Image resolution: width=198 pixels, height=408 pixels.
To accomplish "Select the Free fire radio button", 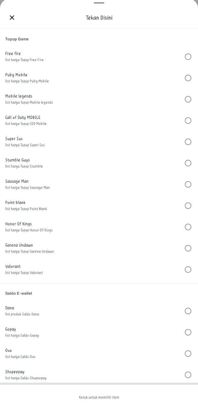I will (188, 57).
